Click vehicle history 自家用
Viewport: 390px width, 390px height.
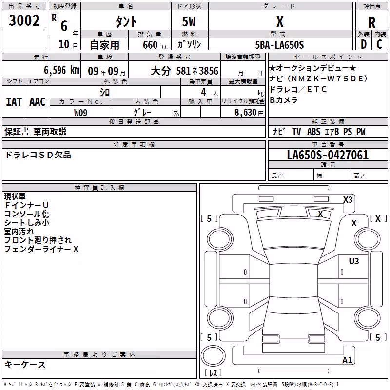pyautogui.click(x=104, y=45)
